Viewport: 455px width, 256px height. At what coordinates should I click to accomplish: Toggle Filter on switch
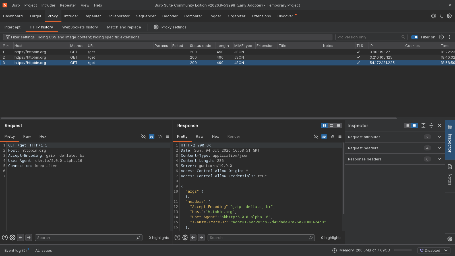coord(415,37)
